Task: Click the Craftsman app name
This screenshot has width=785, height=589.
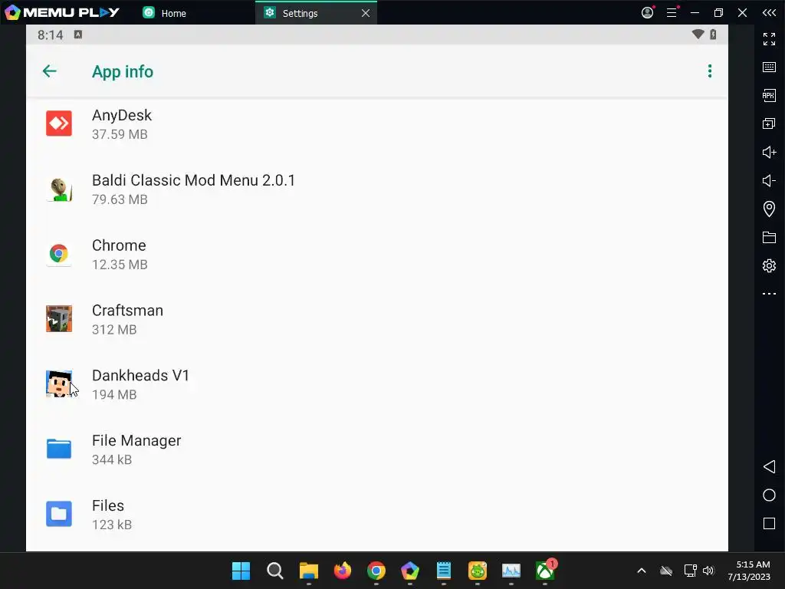Action: tap(128, 311)
